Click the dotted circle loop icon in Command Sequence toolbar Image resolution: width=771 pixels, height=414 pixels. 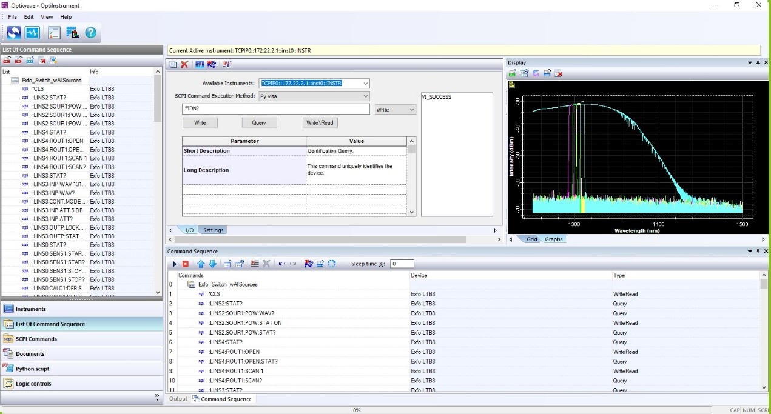click(332, 264)
